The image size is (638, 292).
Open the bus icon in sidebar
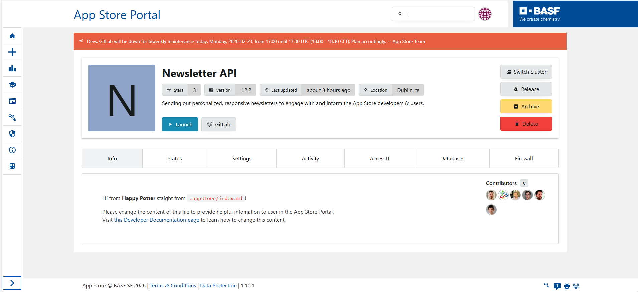click(x=12, y=166)
